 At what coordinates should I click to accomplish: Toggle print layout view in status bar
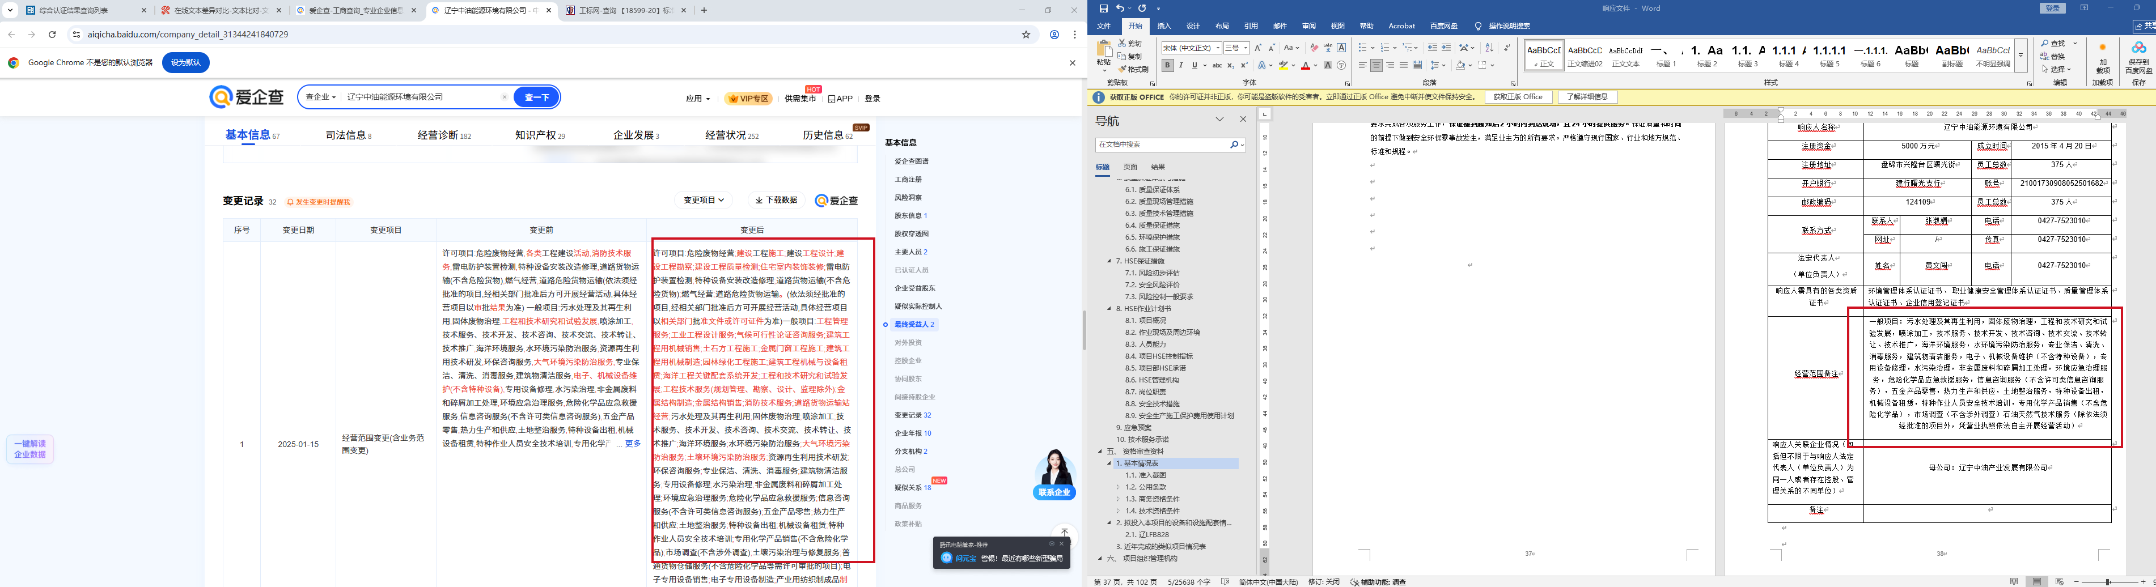point(2036,581)
